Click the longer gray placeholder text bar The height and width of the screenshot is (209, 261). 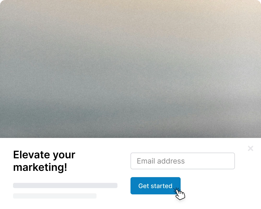pyautogui.click(x=65, y=185)
